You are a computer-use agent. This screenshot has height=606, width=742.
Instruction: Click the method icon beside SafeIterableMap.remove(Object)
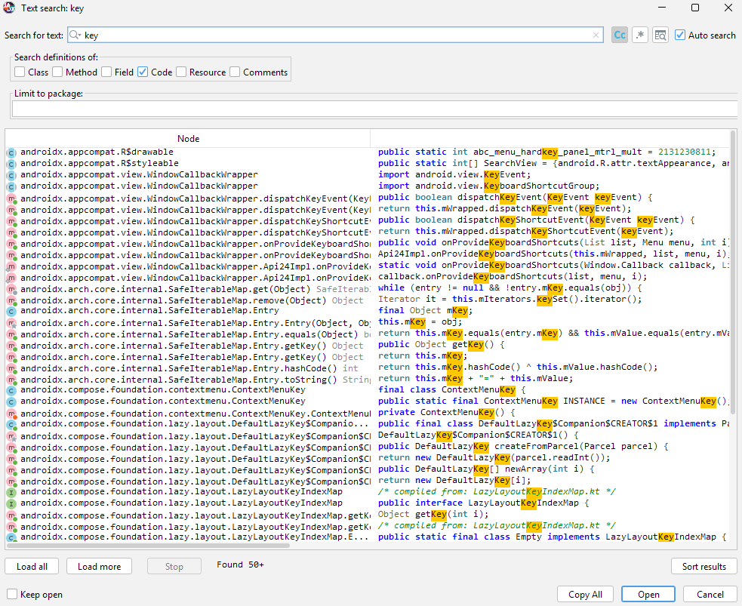click(x=11, y=300)
